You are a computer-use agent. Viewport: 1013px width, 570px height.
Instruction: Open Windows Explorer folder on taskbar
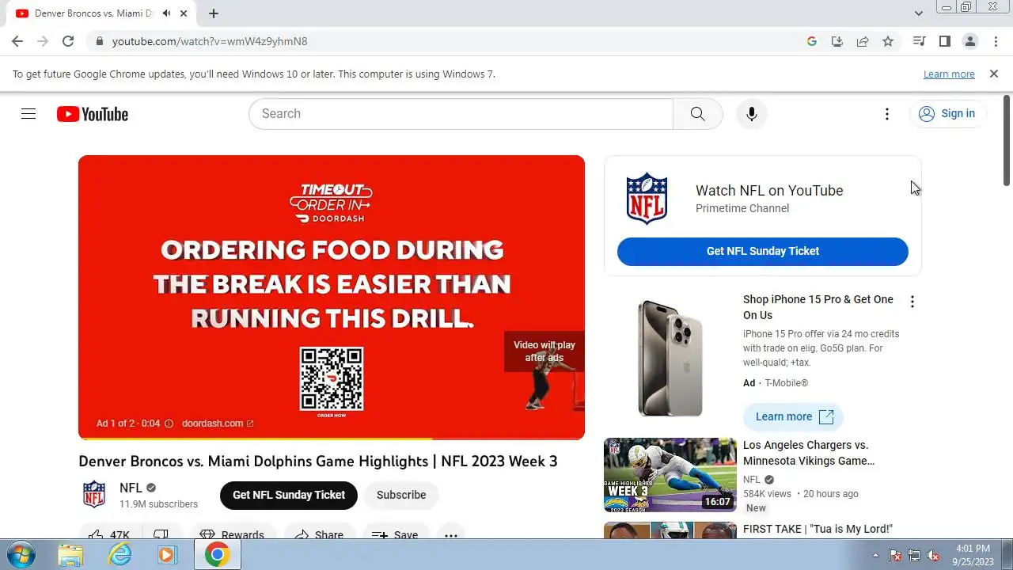(x=70, y=554)
